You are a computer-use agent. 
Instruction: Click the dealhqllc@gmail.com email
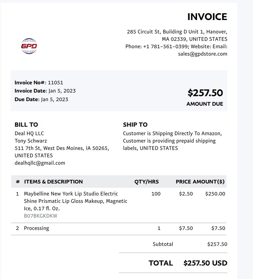[40, 163]
